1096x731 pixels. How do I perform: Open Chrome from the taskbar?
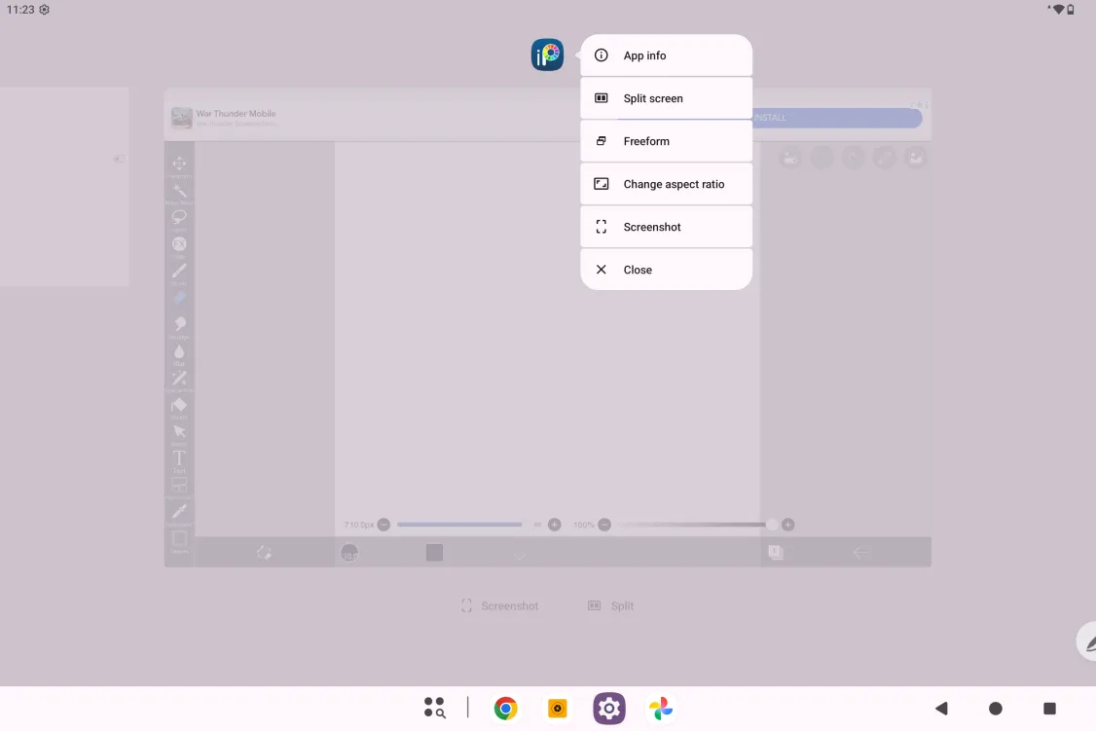(505, 708)
